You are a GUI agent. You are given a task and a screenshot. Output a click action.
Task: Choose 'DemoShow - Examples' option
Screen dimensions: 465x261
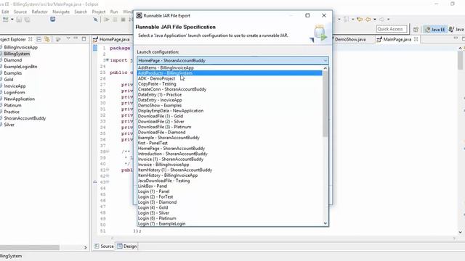[x=230, y=105]
